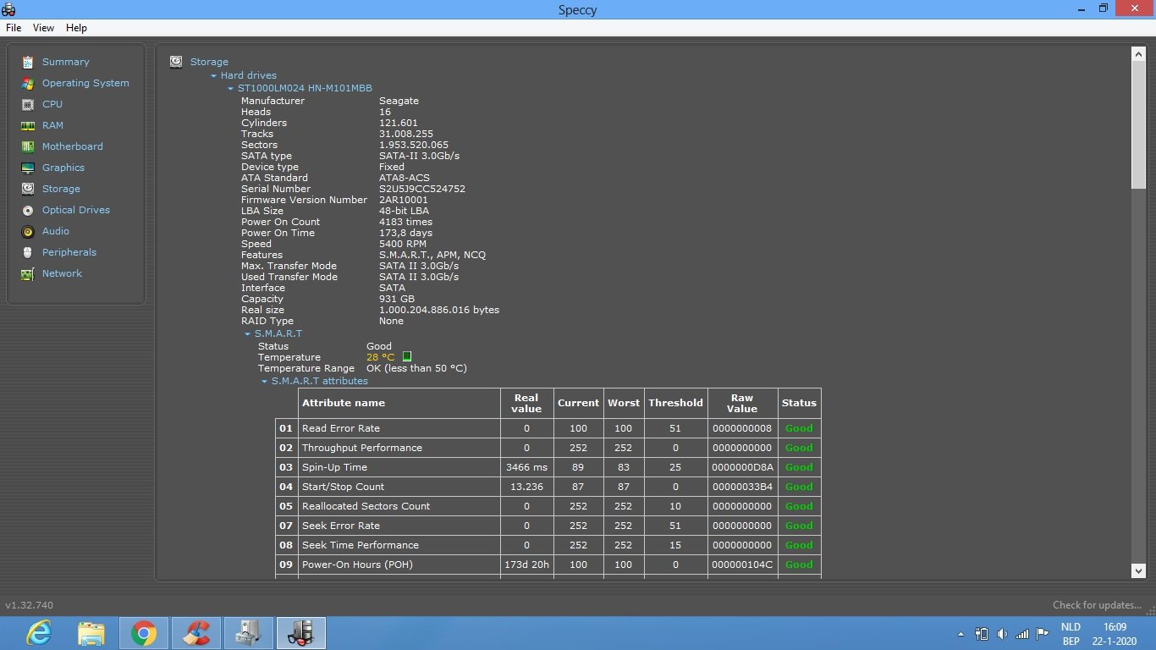The height and width of the screenshot is (650, 1156).
Task: Click the vertical scrollbar thumb
Action: [1139, 125]
